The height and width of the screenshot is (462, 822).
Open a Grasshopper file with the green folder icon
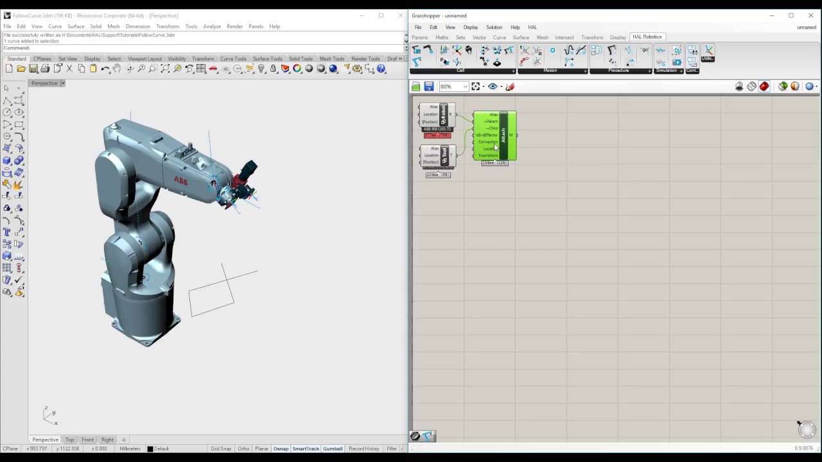[x=416, y=87]
